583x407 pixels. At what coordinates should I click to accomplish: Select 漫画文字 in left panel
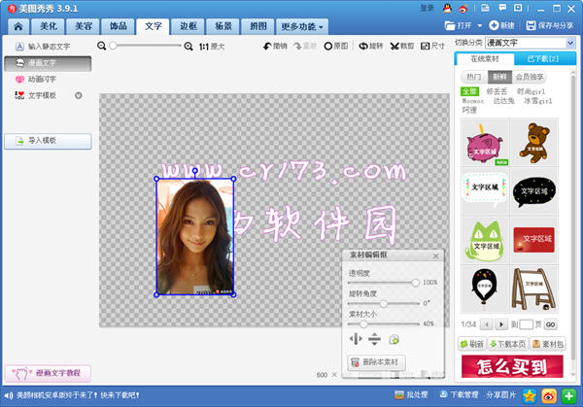coord(48,63)
